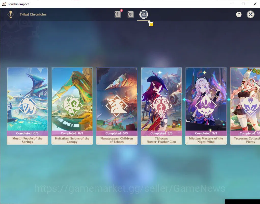Click the Tlalocan red tribe emblem

[161, 106]
